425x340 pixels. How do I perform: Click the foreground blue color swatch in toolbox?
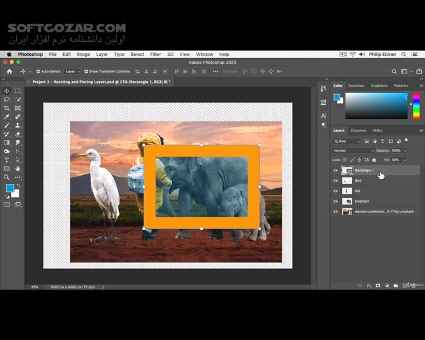tap(10, 188)
